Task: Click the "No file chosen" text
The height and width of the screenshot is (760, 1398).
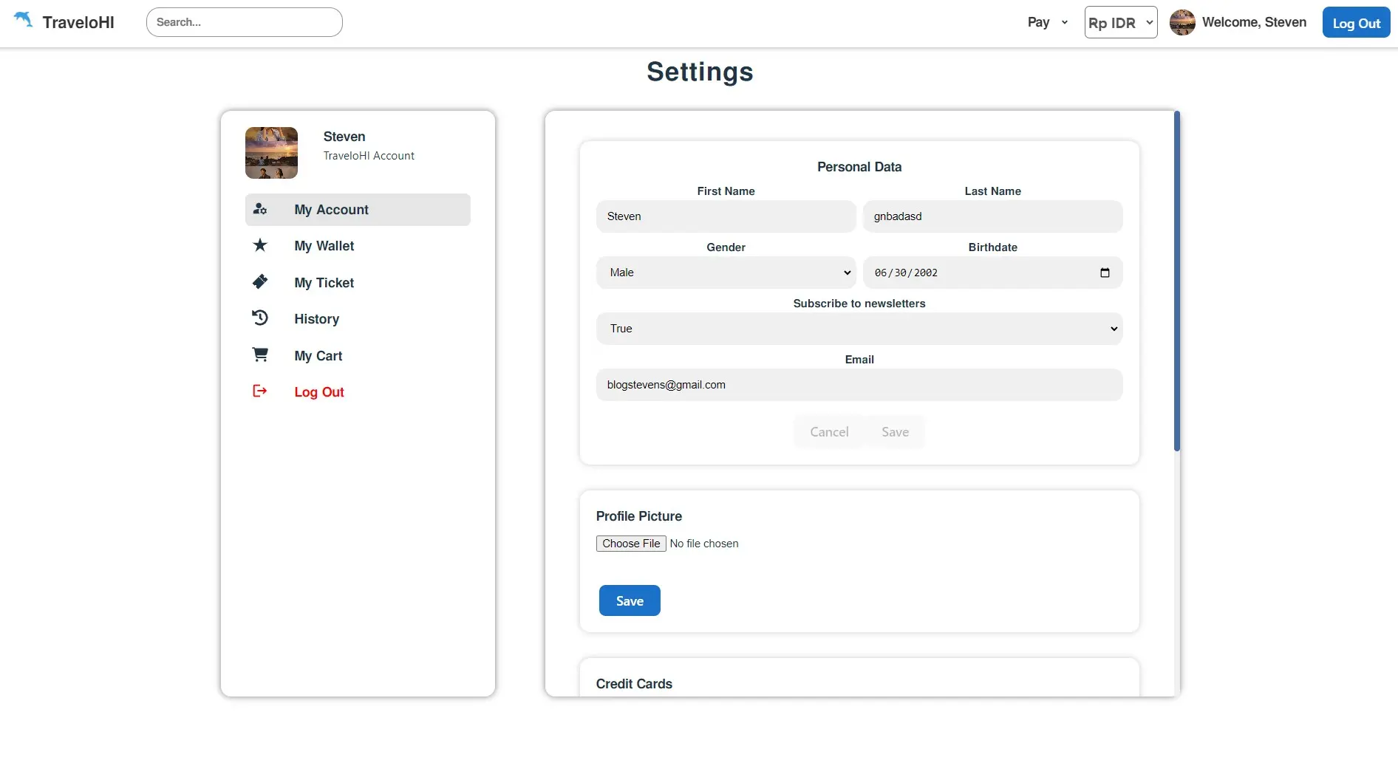Action: (x=704, y=544)
